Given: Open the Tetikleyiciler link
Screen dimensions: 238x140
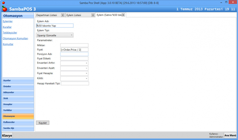Looking at the screenshot, I should click(x=10, y=33).
